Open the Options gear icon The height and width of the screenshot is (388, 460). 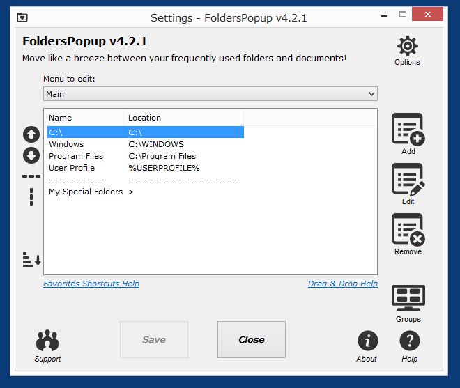(407, 46)
